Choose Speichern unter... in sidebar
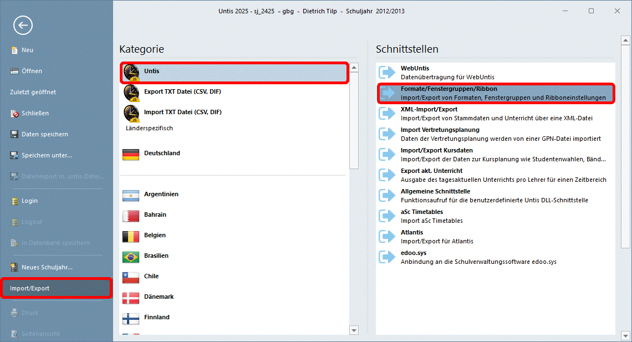 [47, 155]
